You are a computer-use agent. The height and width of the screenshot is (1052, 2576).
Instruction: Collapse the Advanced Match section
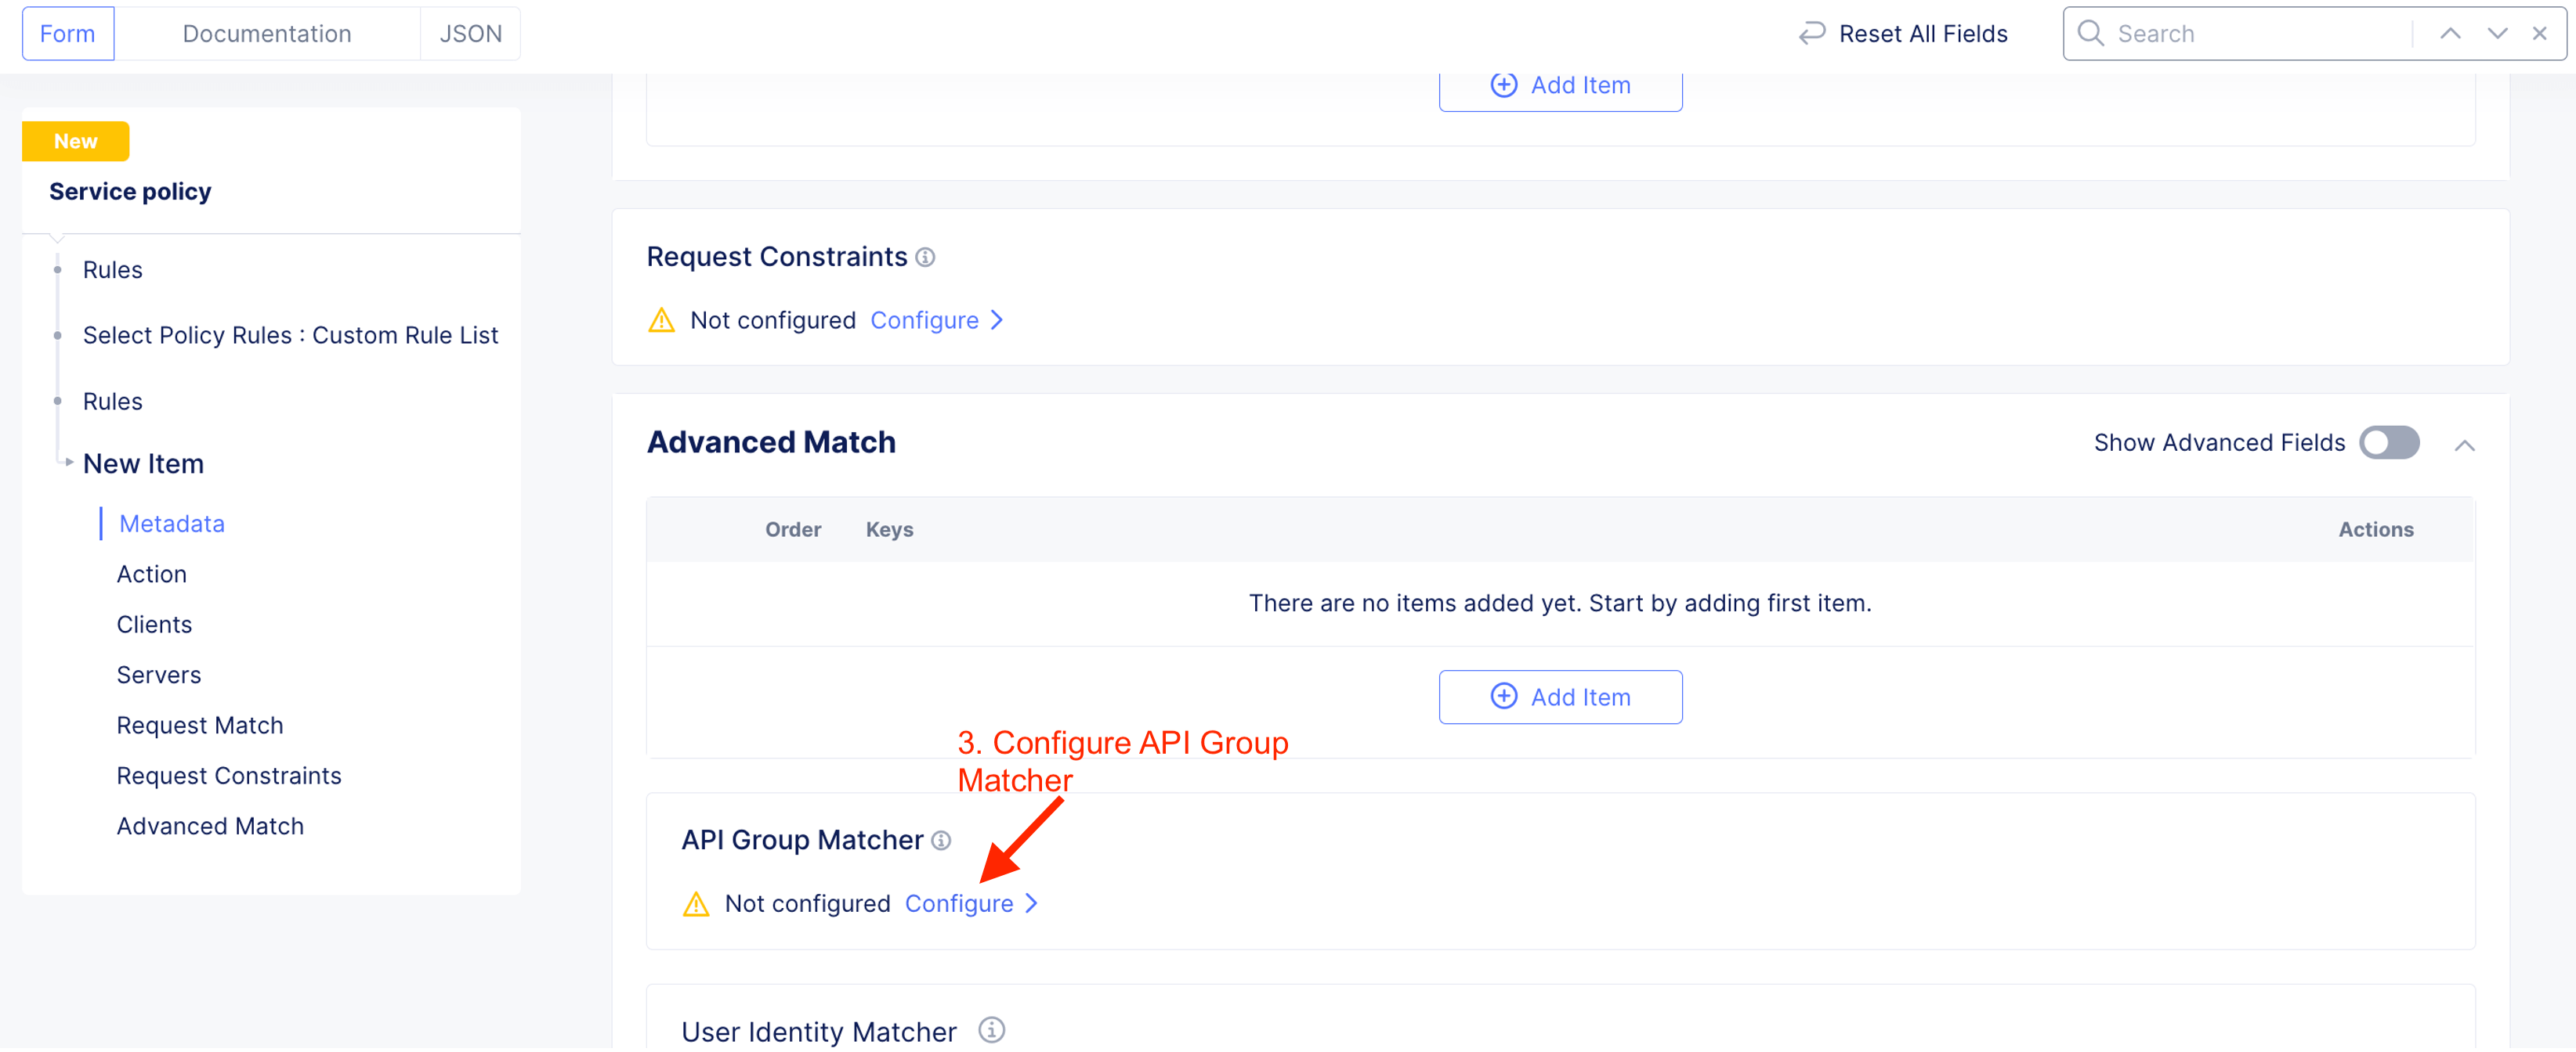coord(2464,445)
